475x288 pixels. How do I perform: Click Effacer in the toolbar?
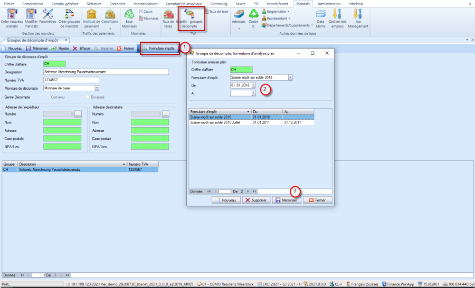pyautogui.click(x=81, y=49)
